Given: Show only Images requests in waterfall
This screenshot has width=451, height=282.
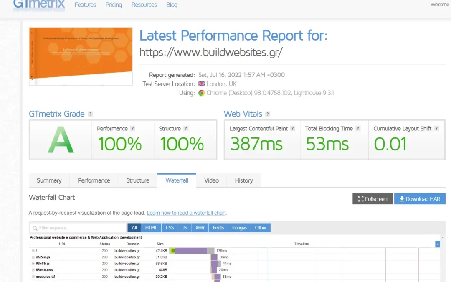Looking at the screenshot, I should (x=239, y=228).
